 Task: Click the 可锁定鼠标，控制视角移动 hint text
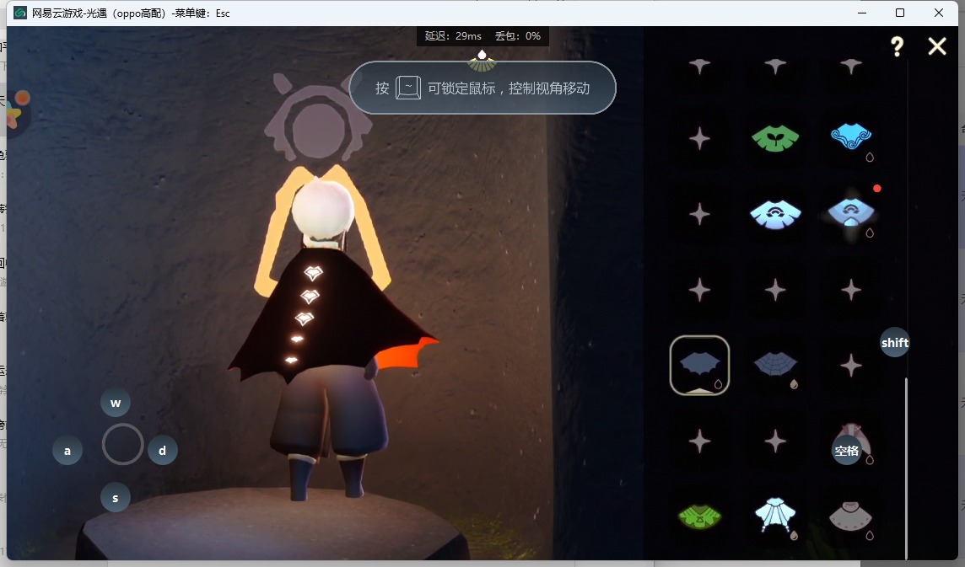(509, 88)
